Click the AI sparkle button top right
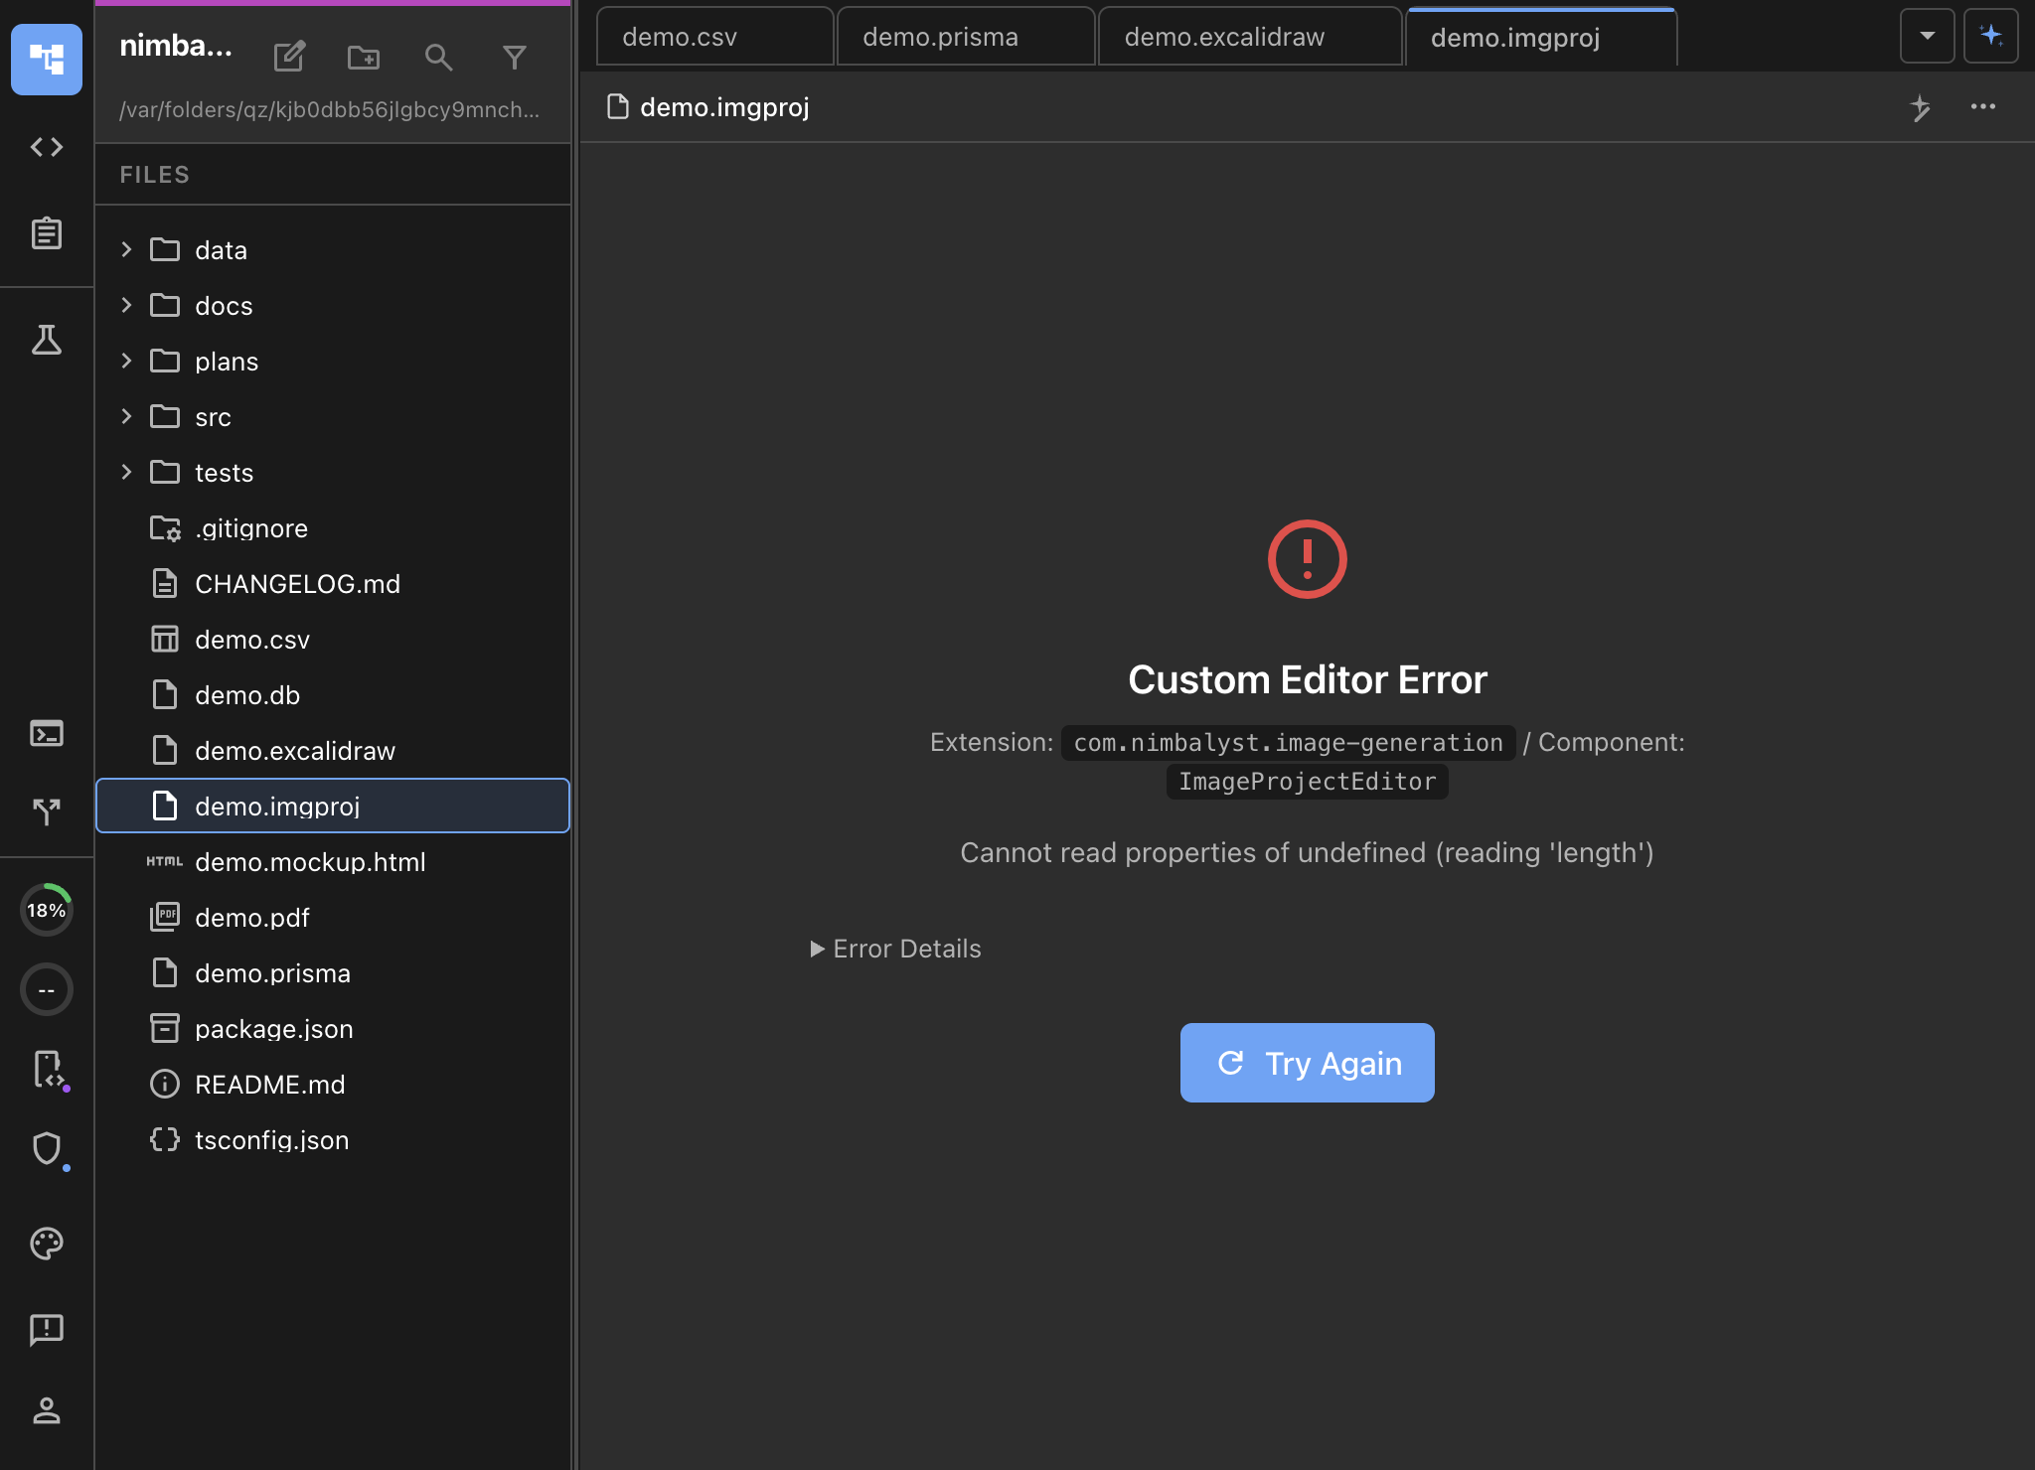The image size is (2035, 1470). (x=1990, y=36)
